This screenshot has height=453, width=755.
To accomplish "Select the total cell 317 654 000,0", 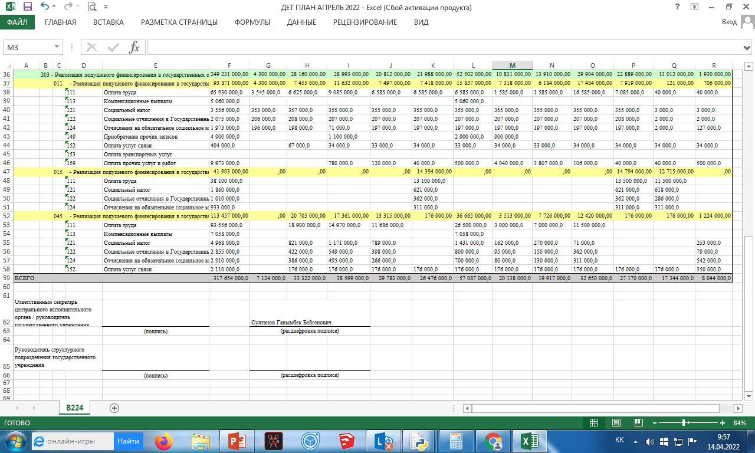I will point(229,278).
